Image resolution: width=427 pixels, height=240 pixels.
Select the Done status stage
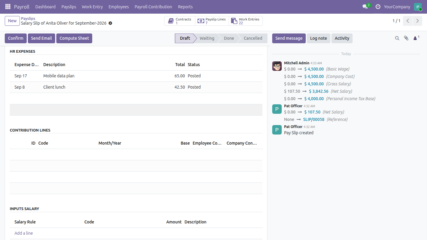pos(229,38)
